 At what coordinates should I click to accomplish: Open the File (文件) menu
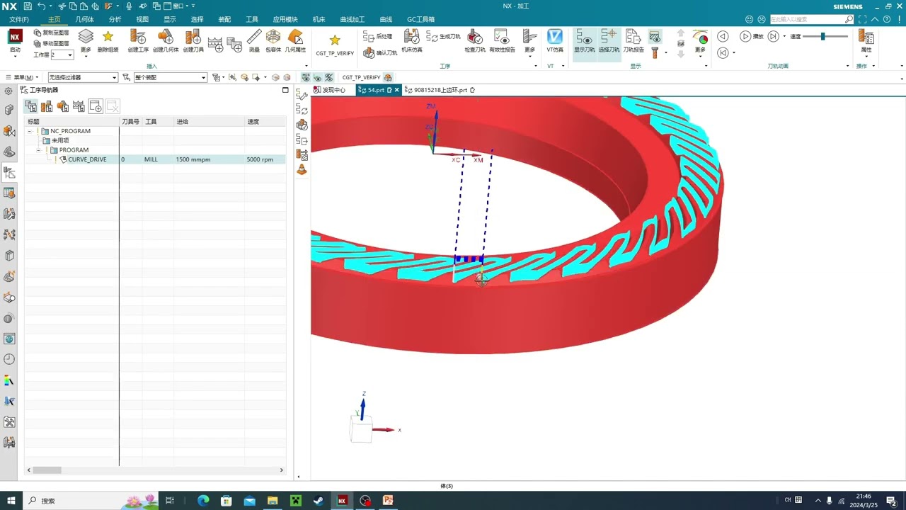(19, 19)
